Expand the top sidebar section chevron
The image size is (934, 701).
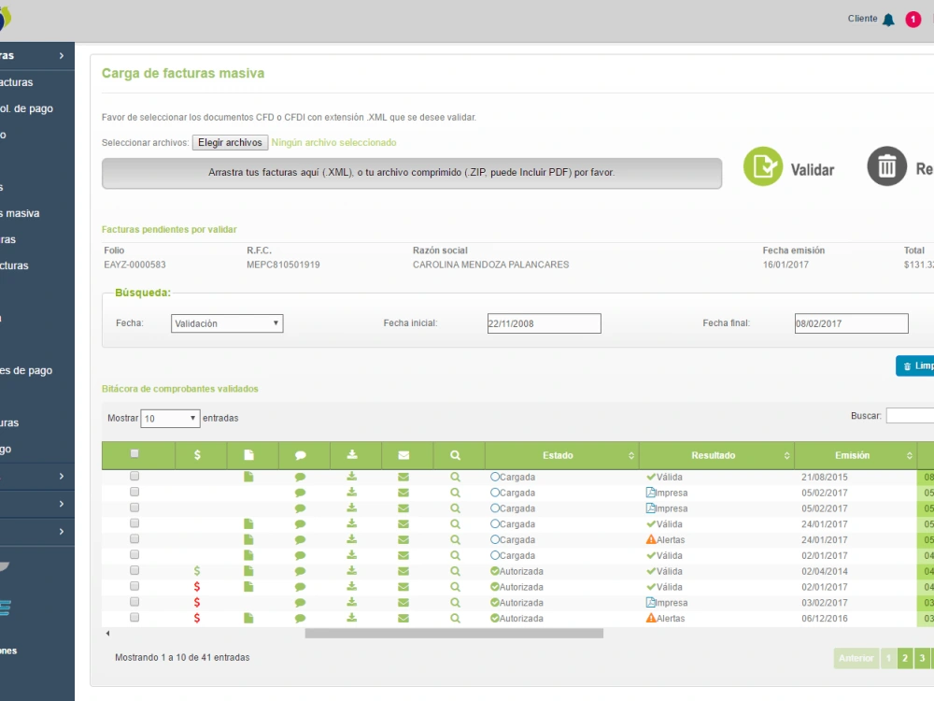coord(62,55)
